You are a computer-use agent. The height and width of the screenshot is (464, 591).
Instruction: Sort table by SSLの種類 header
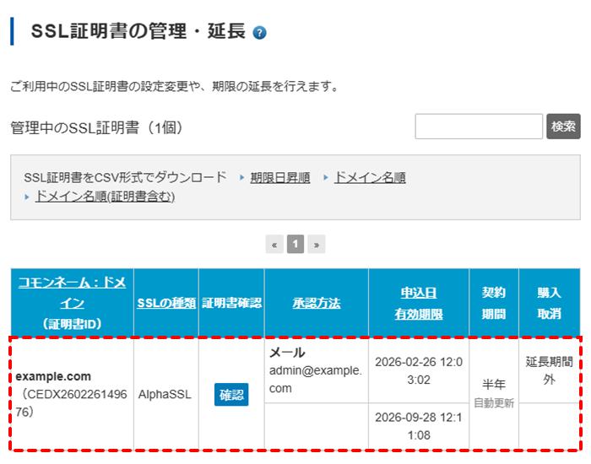coord(166,304)
